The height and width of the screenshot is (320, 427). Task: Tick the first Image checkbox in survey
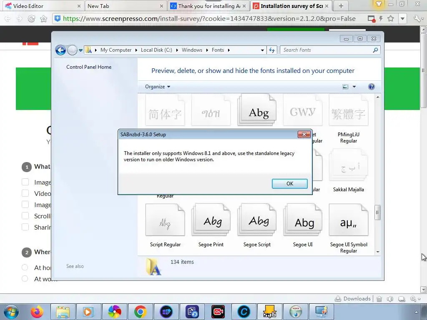[25, 182]
